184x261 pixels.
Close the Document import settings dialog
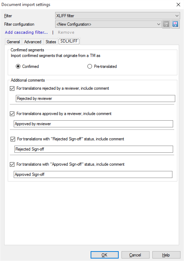178,5
